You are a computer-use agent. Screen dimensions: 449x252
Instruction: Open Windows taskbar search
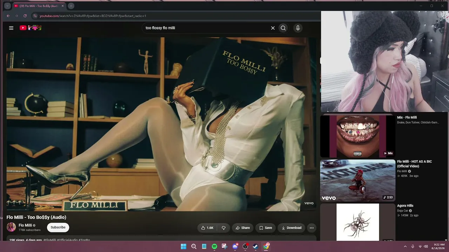pos(194,246)
